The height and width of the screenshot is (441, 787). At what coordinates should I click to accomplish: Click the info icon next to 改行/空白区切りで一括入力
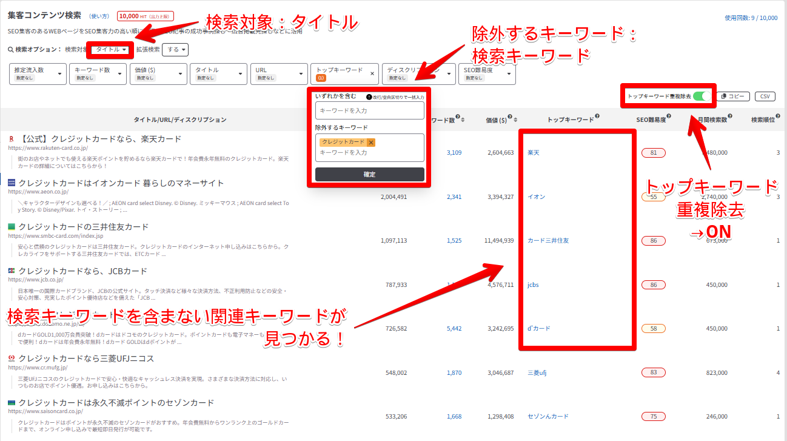(x=369, y=97)
